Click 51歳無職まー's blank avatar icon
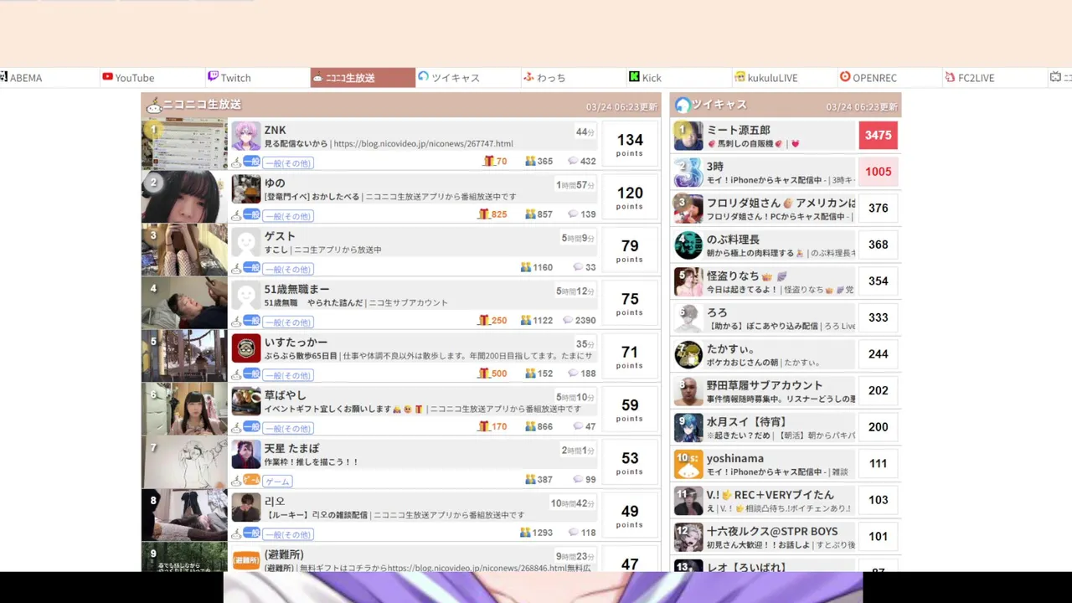This screenshot has height=603, width=1072. [246, 295]
